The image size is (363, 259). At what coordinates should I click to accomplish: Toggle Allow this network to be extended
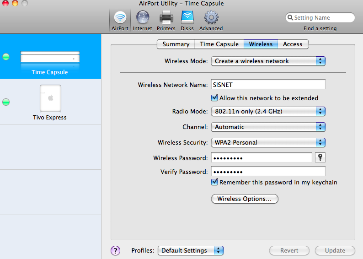pos(214,98)
